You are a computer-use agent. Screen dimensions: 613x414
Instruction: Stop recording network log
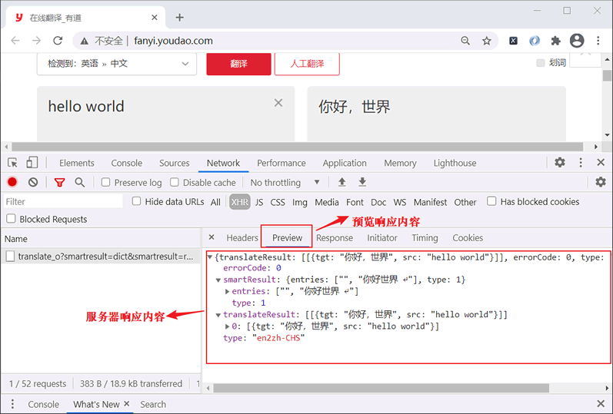point(12,182)
